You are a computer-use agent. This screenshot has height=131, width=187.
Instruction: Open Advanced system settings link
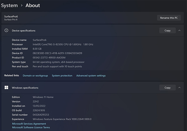pyautogui.click(x=91, y=76)
